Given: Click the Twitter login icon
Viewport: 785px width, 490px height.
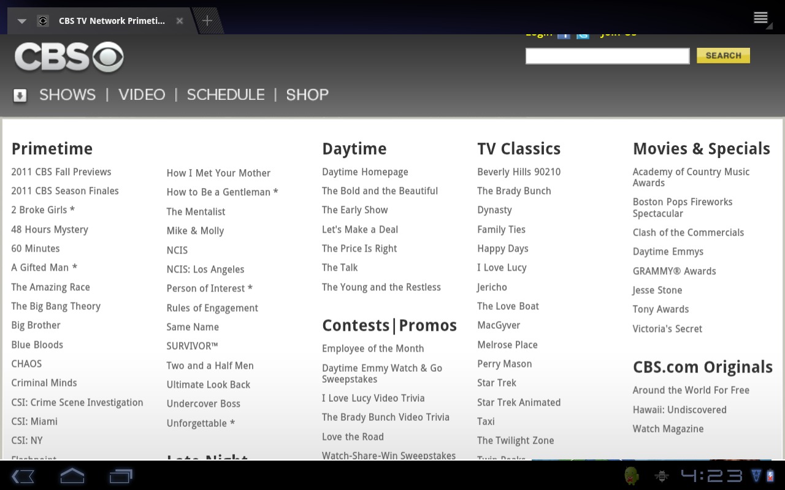Looking at the screenshot, I should click(583, 36).
